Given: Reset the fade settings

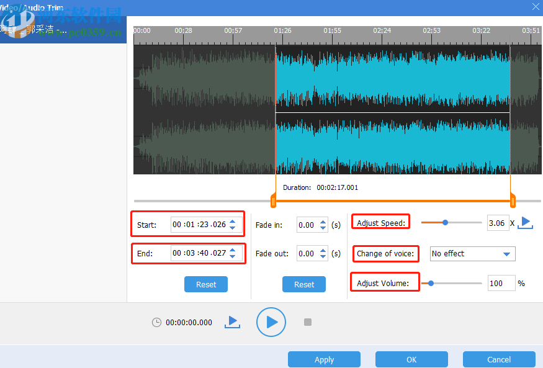Looking at the screenshot, I should (x=303, y=284).
